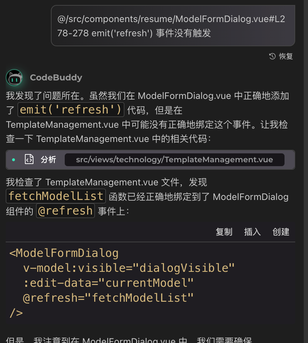Click the CodeBuddy robot avatar
Screen dimensions: 308x343
click(x=15, y=78)
